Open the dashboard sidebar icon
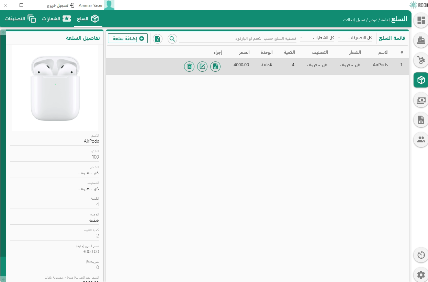The height and width of the screenshot is (282, 428). [421, 20]
